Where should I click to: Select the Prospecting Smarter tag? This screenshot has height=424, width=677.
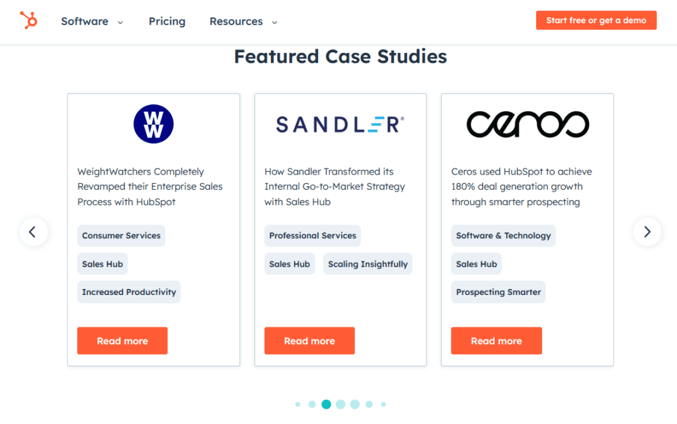click(498, 292)
